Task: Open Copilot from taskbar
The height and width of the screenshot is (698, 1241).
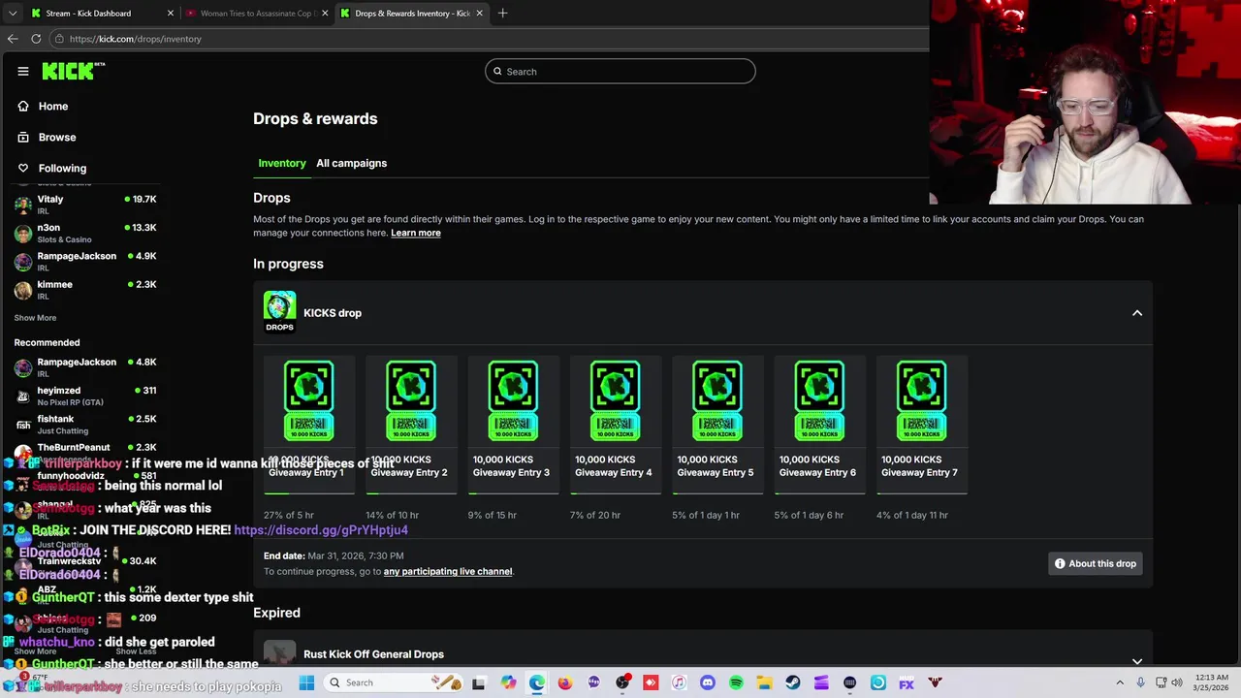Action: (x=508, y=682)
